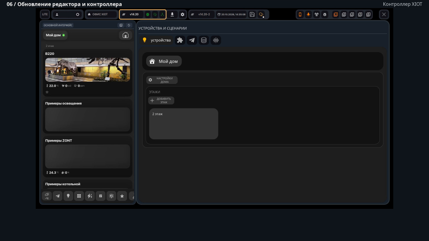The width and height of the screenshot is (429, 241).
Task: Click the 20.10.2026 timestamp field
Action: pyautogui.click(x=231, y=14)
